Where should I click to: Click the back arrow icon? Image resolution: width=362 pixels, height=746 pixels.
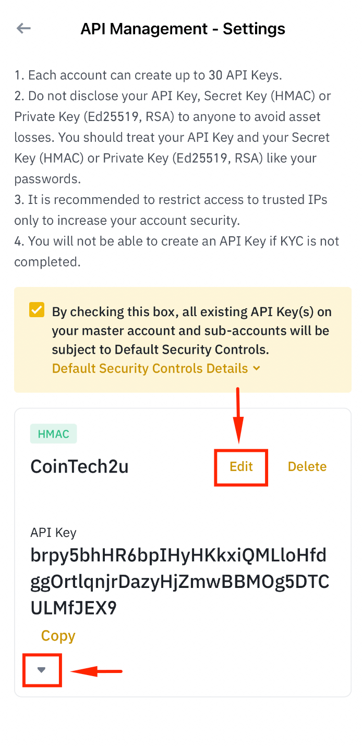click(23, 29)
